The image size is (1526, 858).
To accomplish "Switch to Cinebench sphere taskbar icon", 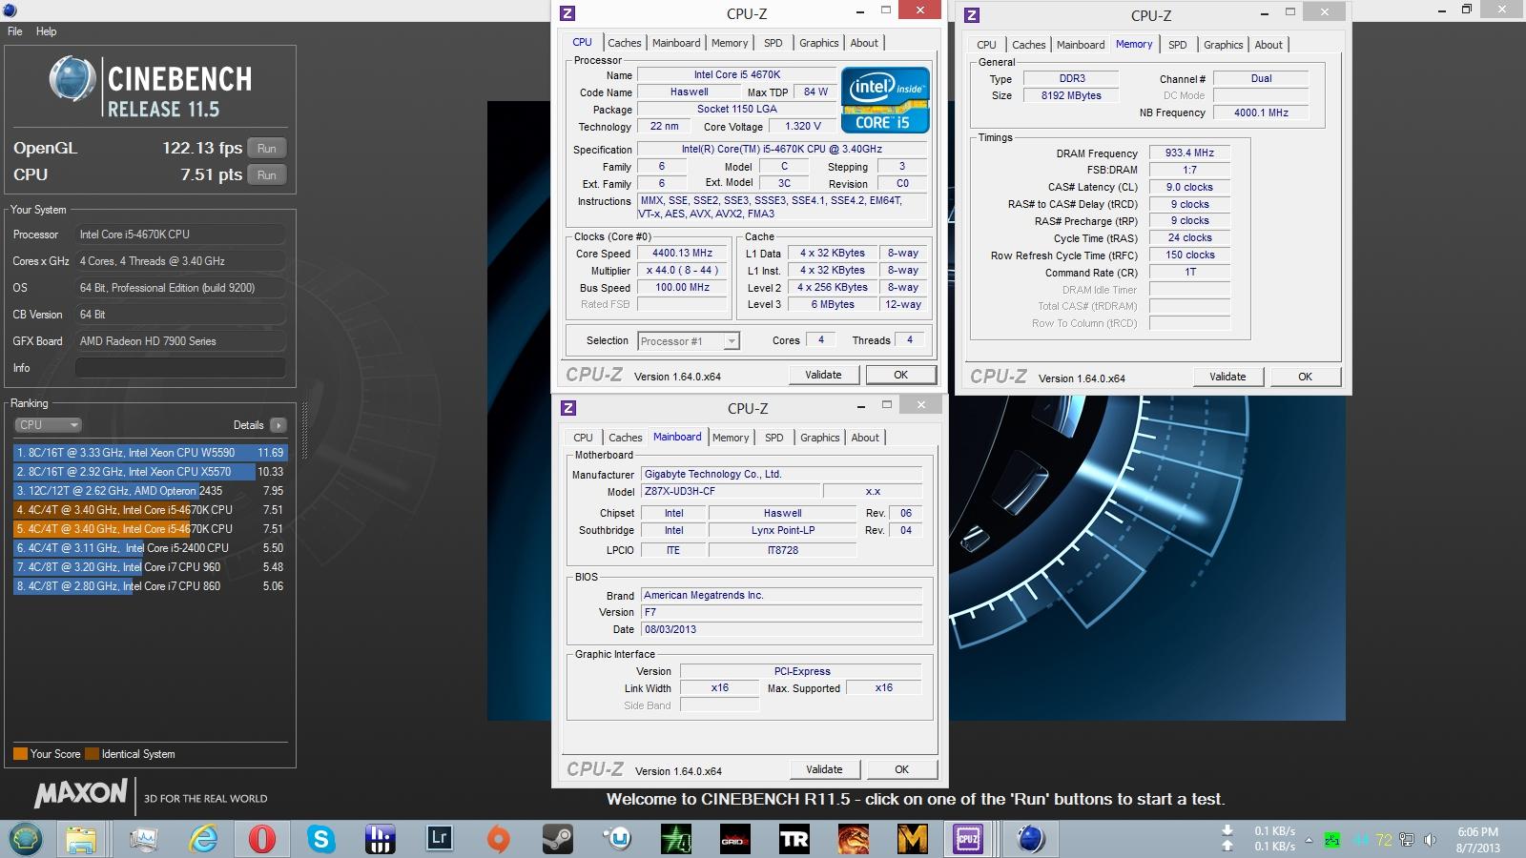I will [1031, 839].
